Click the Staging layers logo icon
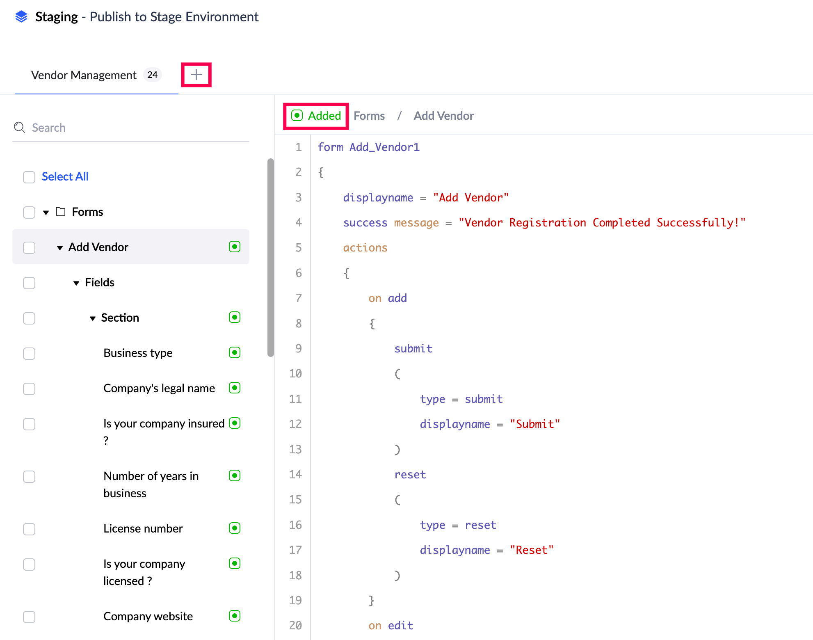The height and width of the screenshot is (640, 813). [21, 17]
